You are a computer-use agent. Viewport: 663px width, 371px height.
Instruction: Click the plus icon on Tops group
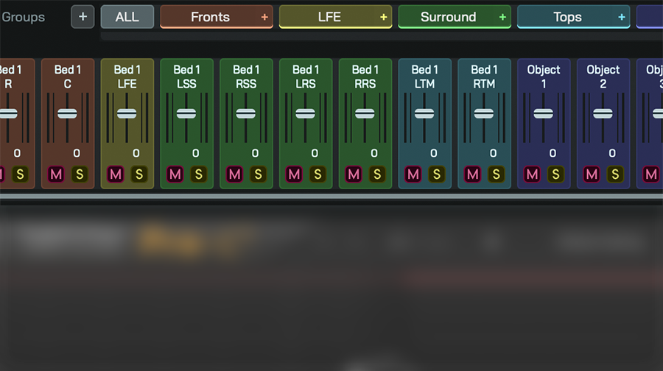pyautogui.click(x=622, y=17)
